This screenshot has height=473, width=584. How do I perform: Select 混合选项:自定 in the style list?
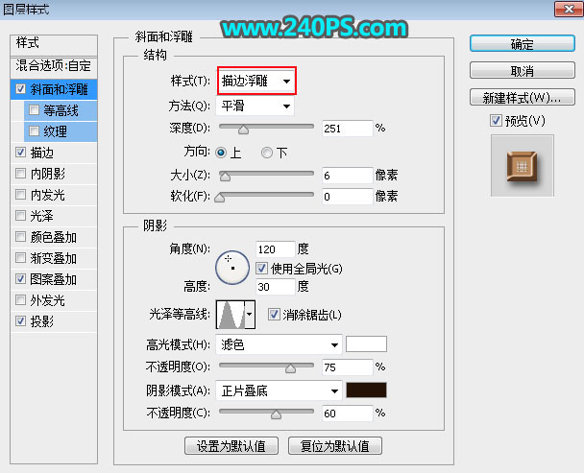tap(54, 67)
